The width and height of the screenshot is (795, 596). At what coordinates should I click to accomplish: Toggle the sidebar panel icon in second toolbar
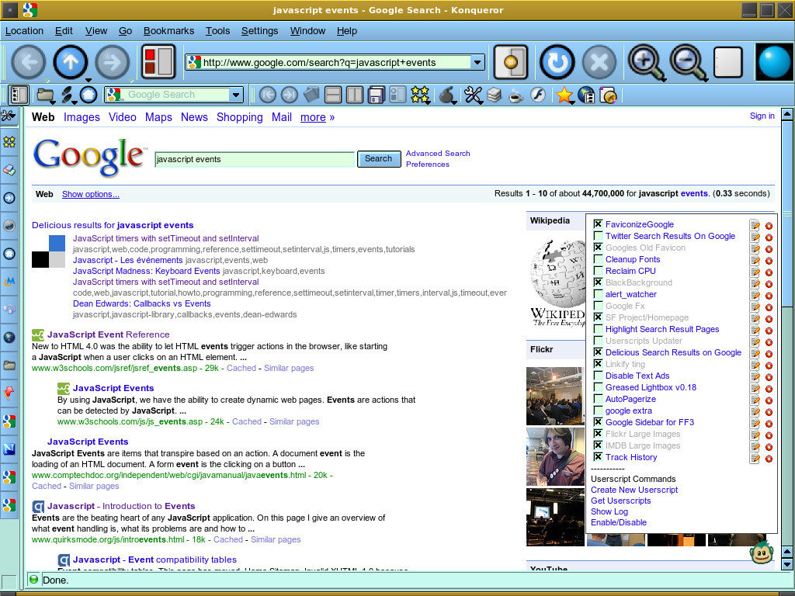tap(19, 95)
